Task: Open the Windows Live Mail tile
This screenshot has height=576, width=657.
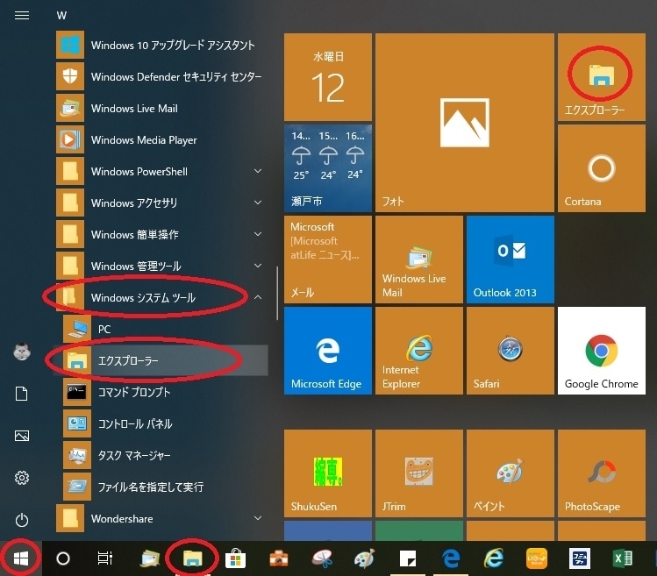Action: point(419,260)
